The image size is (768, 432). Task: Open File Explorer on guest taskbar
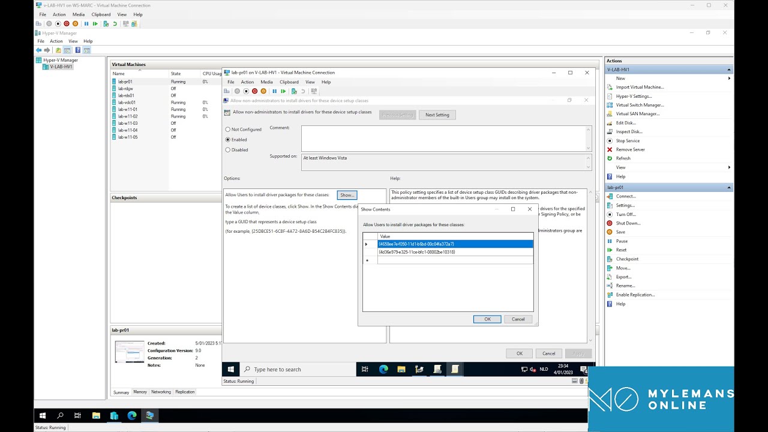401,370
